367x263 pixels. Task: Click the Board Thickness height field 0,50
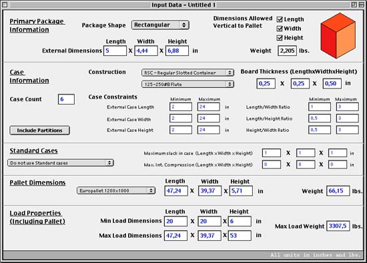point(332,83)
